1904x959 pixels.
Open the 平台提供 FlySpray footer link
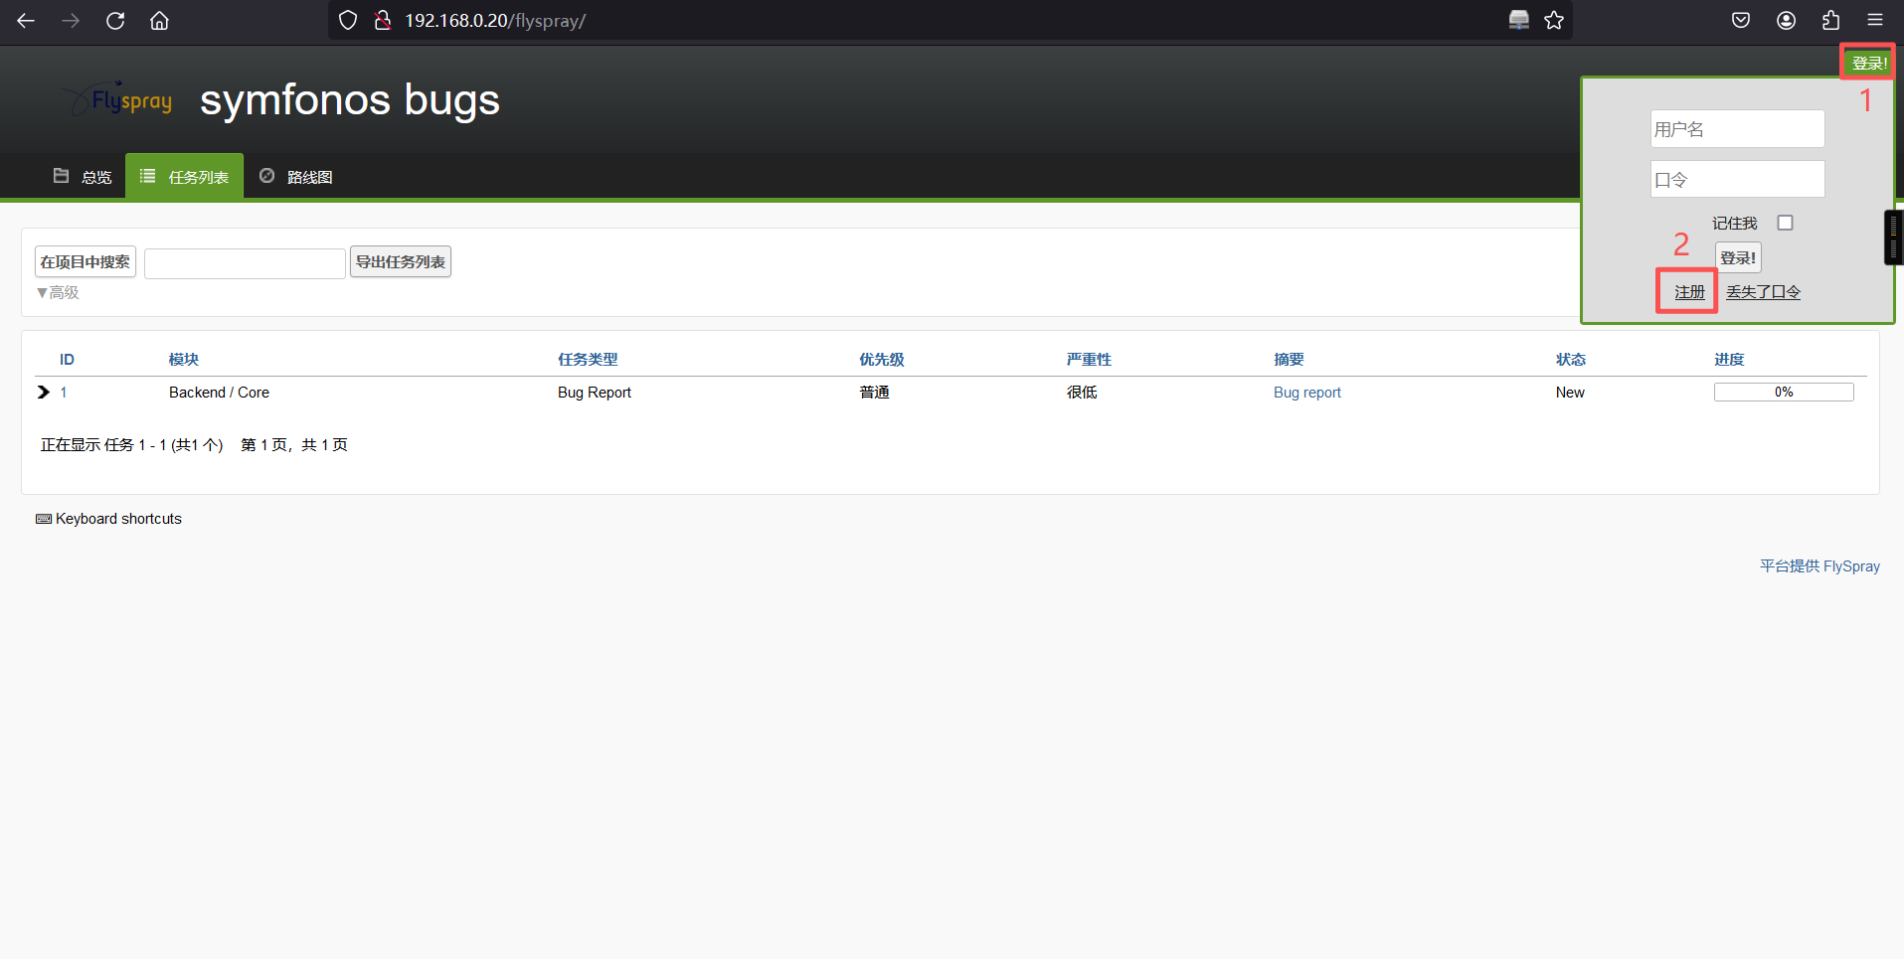point(1819,565)
